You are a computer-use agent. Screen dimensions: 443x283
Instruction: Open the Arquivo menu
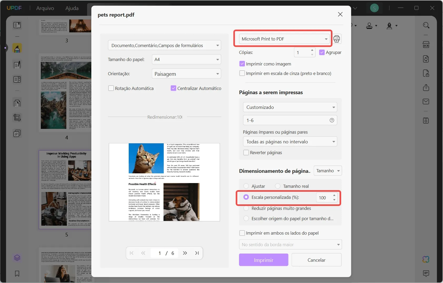click(45, 8)
